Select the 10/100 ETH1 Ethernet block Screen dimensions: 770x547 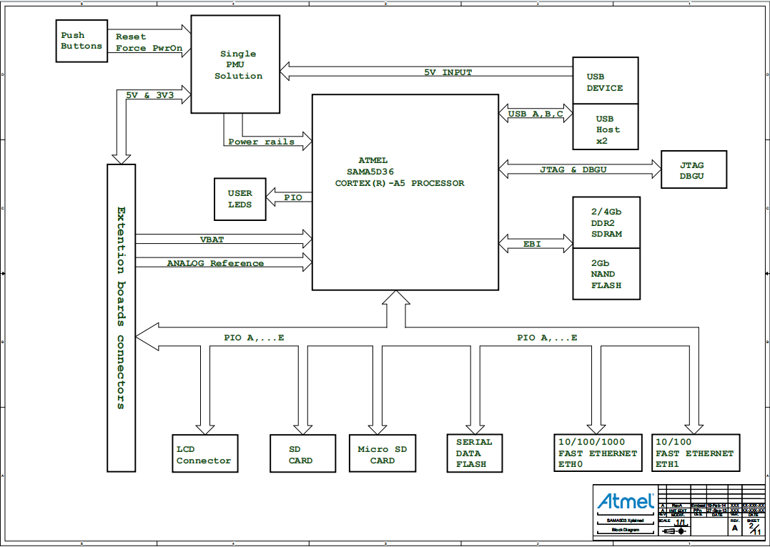point(696,453)
